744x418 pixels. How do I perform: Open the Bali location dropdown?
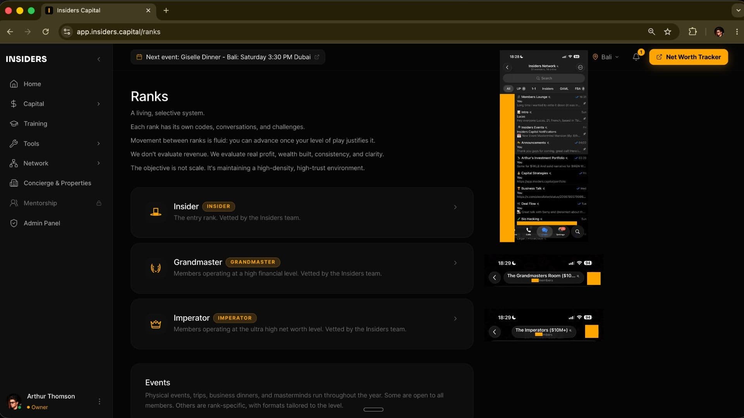coord(606,57)
